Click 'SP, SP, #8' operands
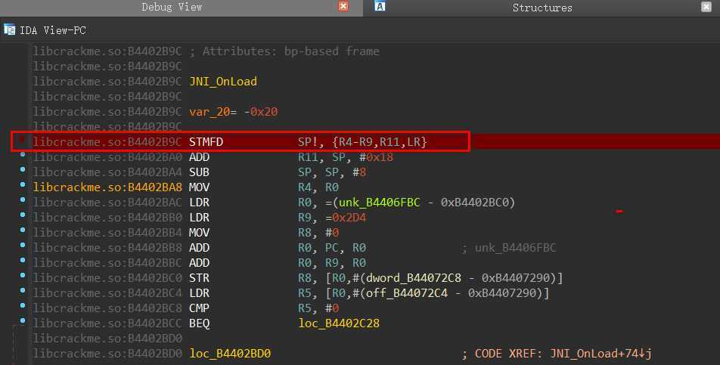The image size is (720, 365). [332, 172]
